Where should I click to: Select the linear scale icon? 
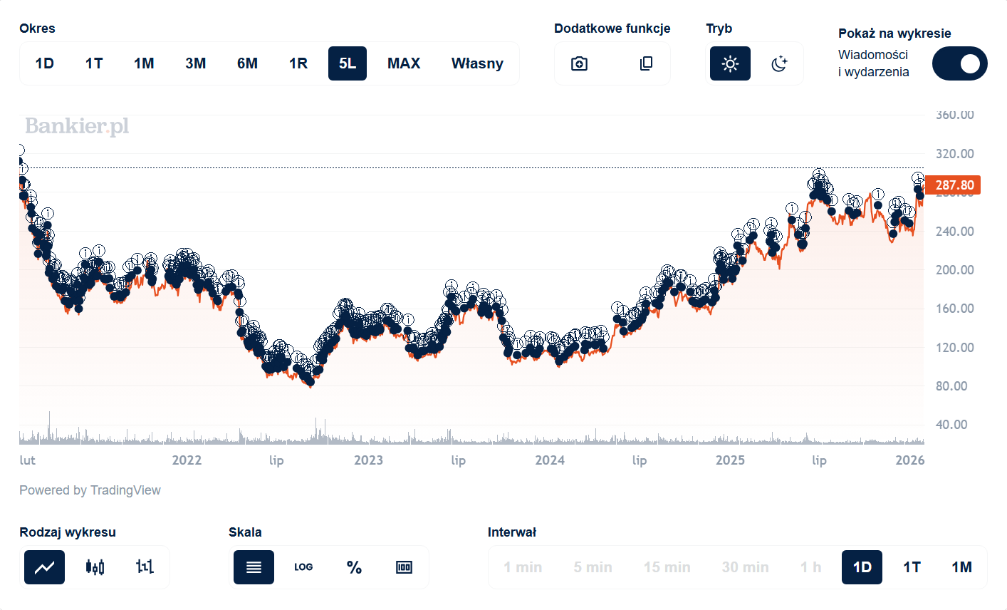click(x=254, y=567)
